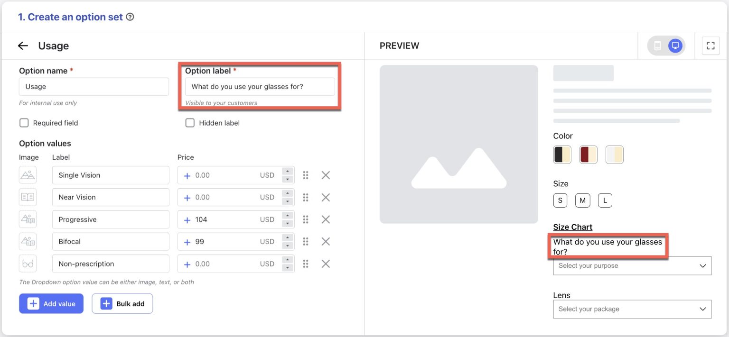Open the image picker for Near Vision value
Image resolution: width=729 pixels, height=337 pixels.
(28, 197)
